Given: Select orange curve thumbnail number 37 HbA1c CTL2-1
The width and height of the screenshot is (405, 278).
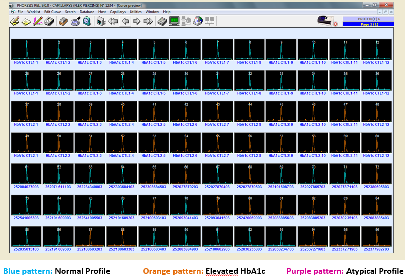Looking at the screenshot, I should tap(27, 112).
